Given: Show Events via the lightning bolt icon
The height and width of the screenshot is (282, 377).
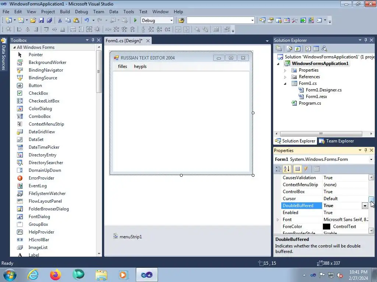Looking at the screenshot, I should click(x=306, y=169).
